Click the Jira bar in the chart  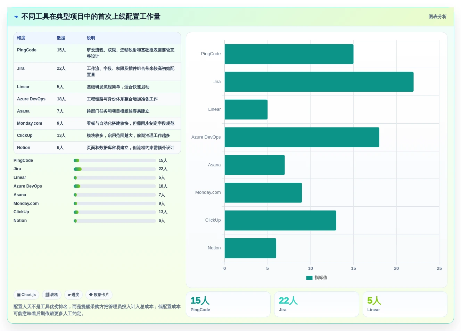(x=319, y=82)
